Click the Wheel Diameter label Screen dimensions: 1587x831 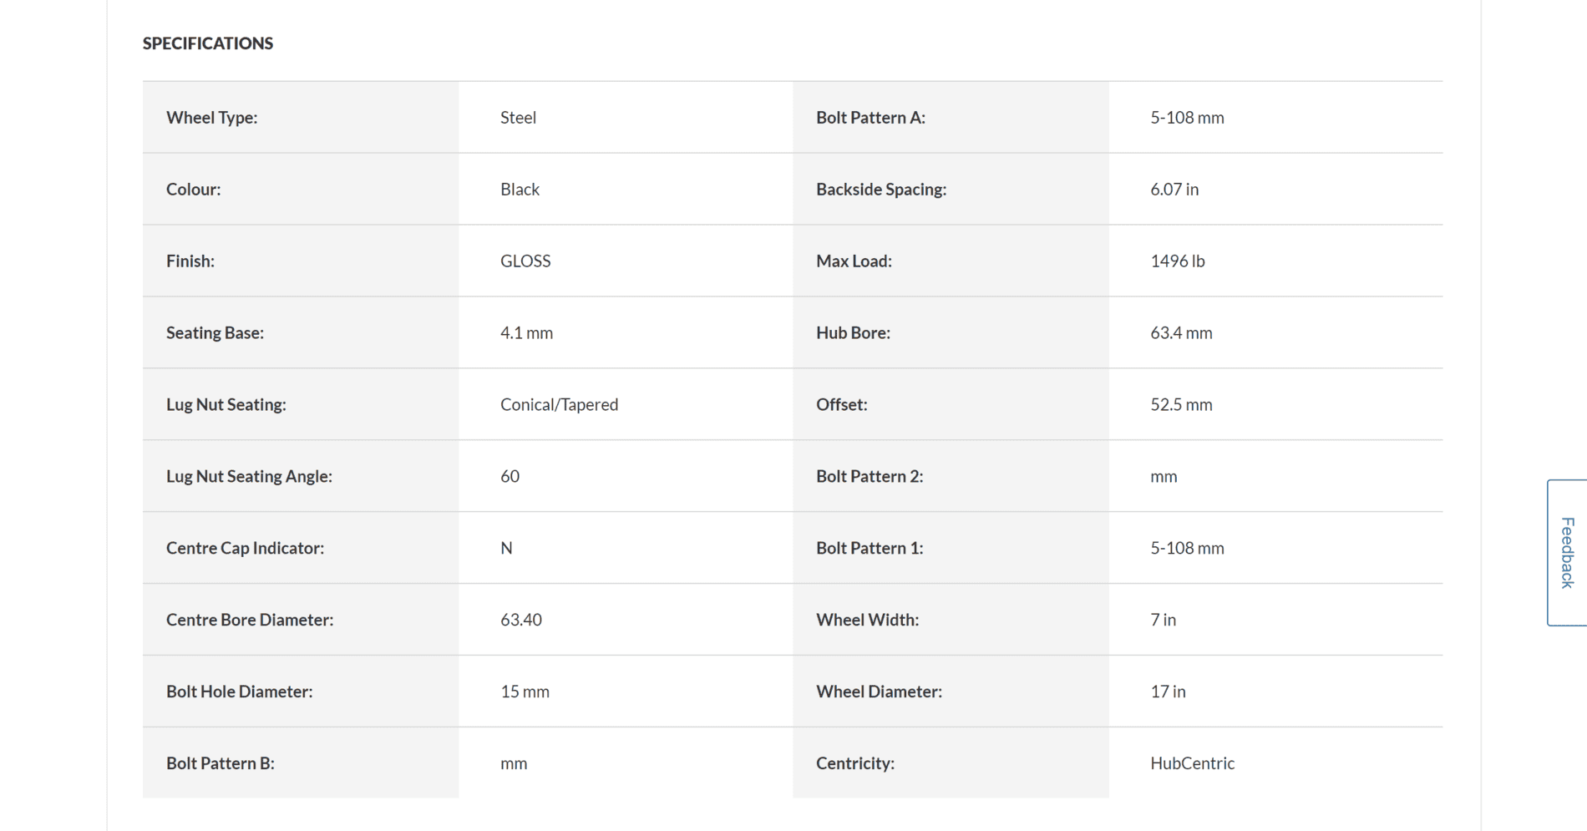(x=879, y=692)
